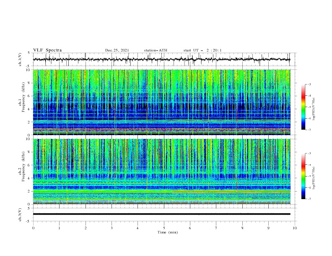Screen dimensions: 332x256
Task: Click the '-3' label on upper colorbar
Action: 309,84
